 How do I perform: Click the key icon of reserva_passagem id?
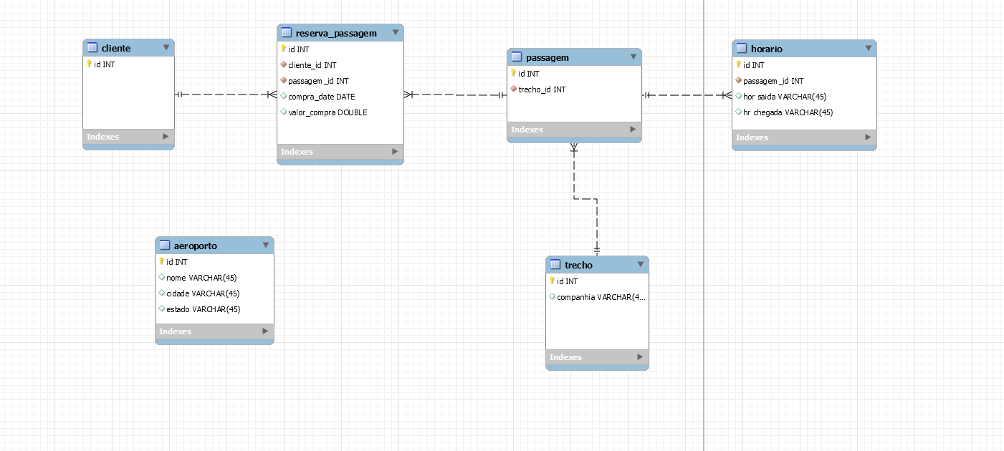[284, 49]
